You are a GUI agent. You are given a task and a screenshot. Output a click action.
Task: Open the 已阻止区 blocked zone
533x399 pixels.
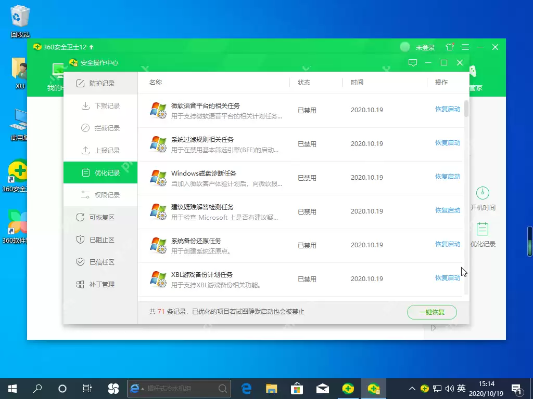point(96,240)
